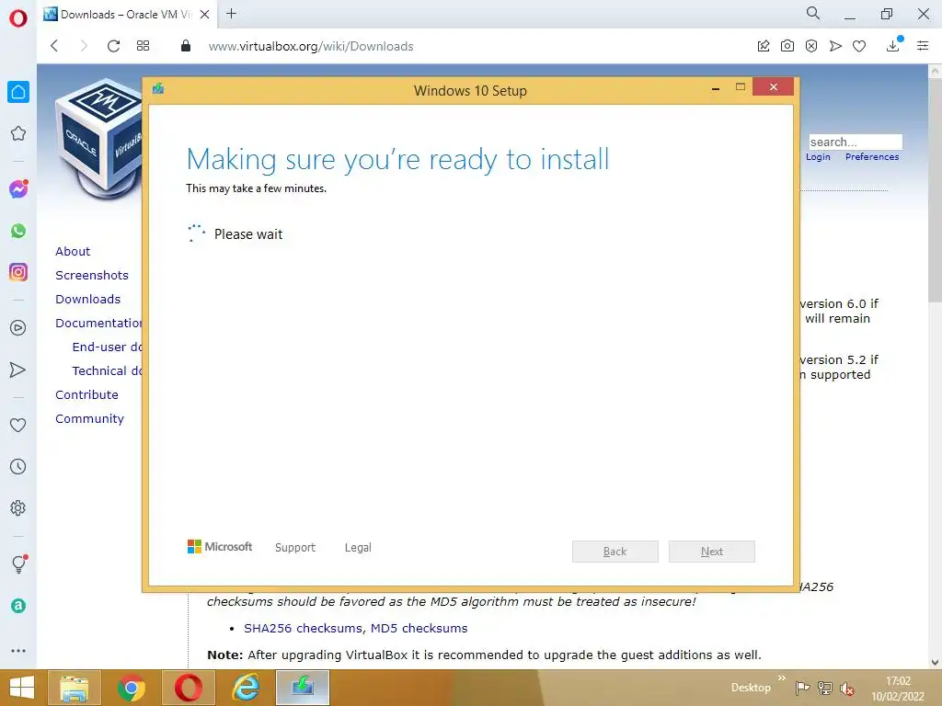Open WhatsApp in Opera sidebar
942x706 pixels.
pyautogui.click(x=18, y=231)
